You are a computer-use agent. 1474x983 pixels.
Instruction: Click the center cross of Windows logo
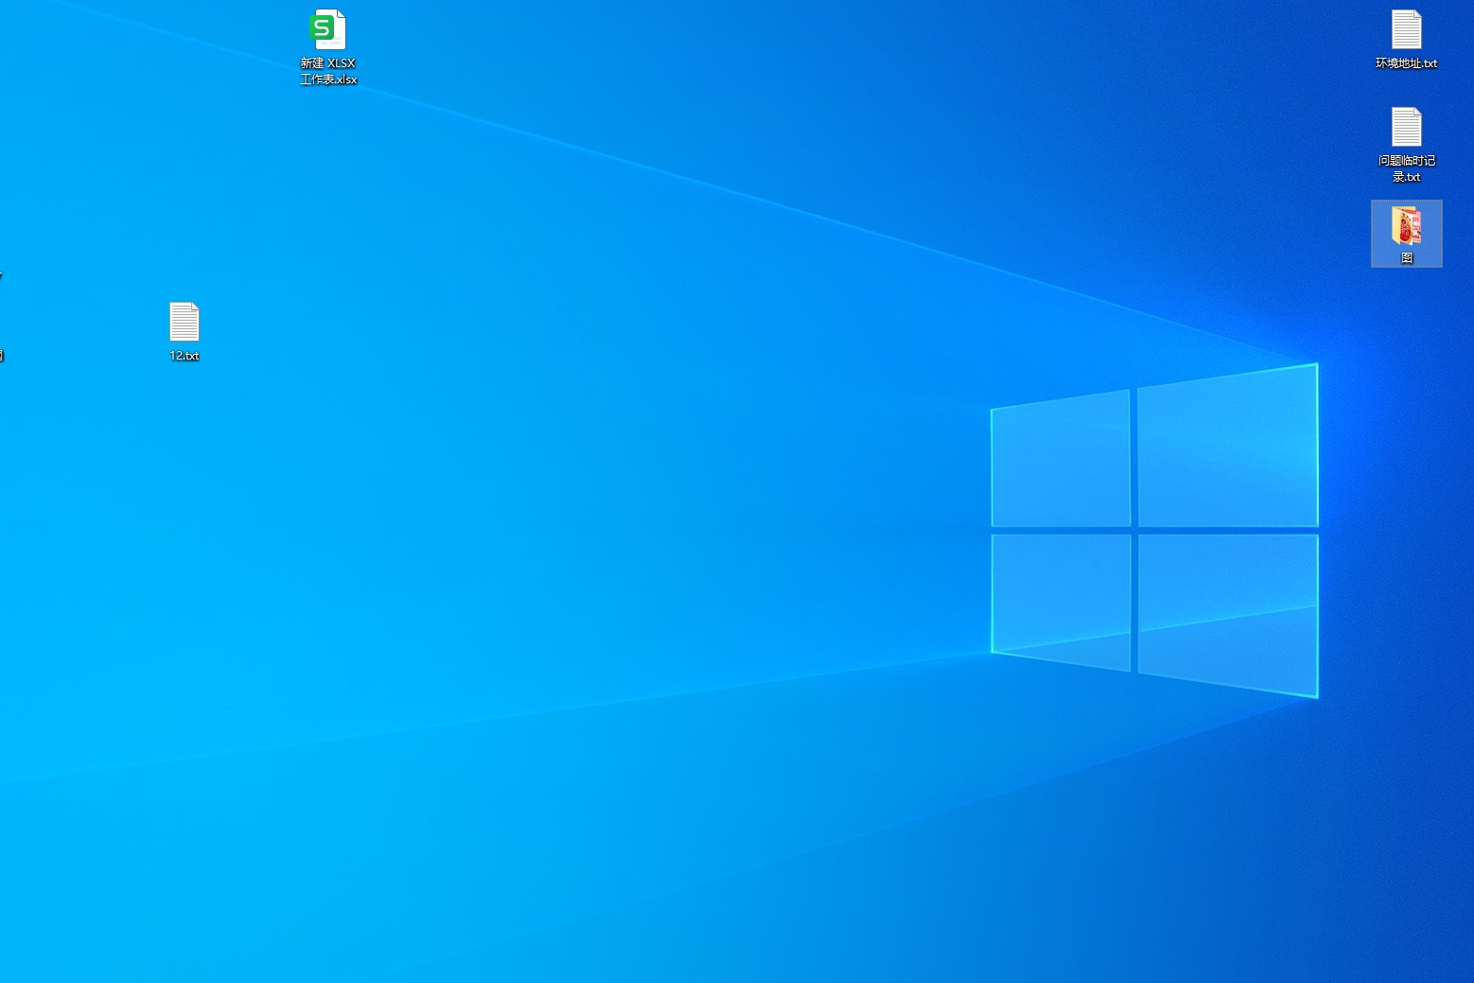(x=1134, y=531)
